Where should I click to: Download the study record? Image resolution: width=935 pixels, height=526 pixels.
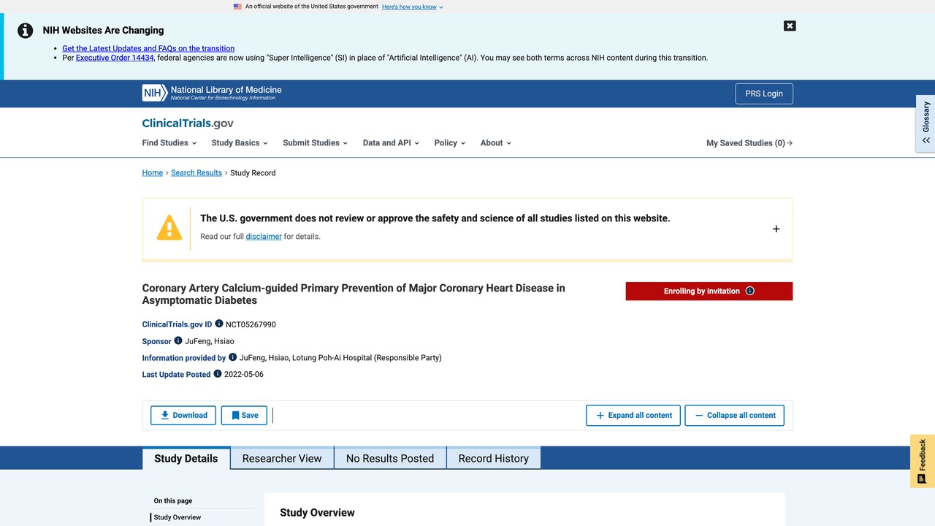(183, 415)
